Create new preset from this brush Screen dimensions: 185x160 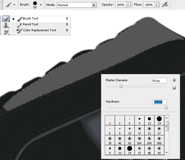(174, 88)
